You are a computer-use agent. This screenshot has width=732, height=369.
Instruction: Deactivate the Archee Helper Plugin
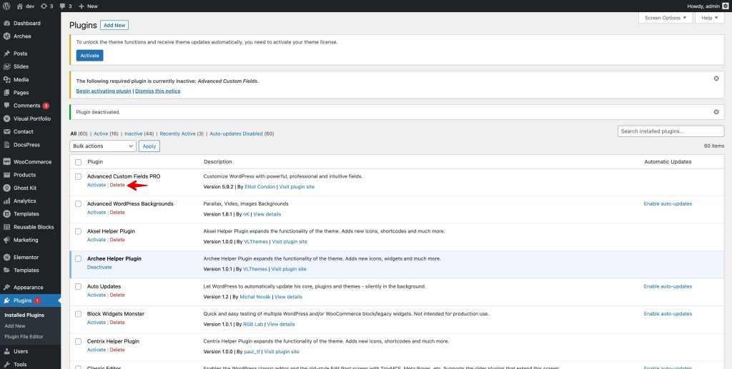[99, 268]
